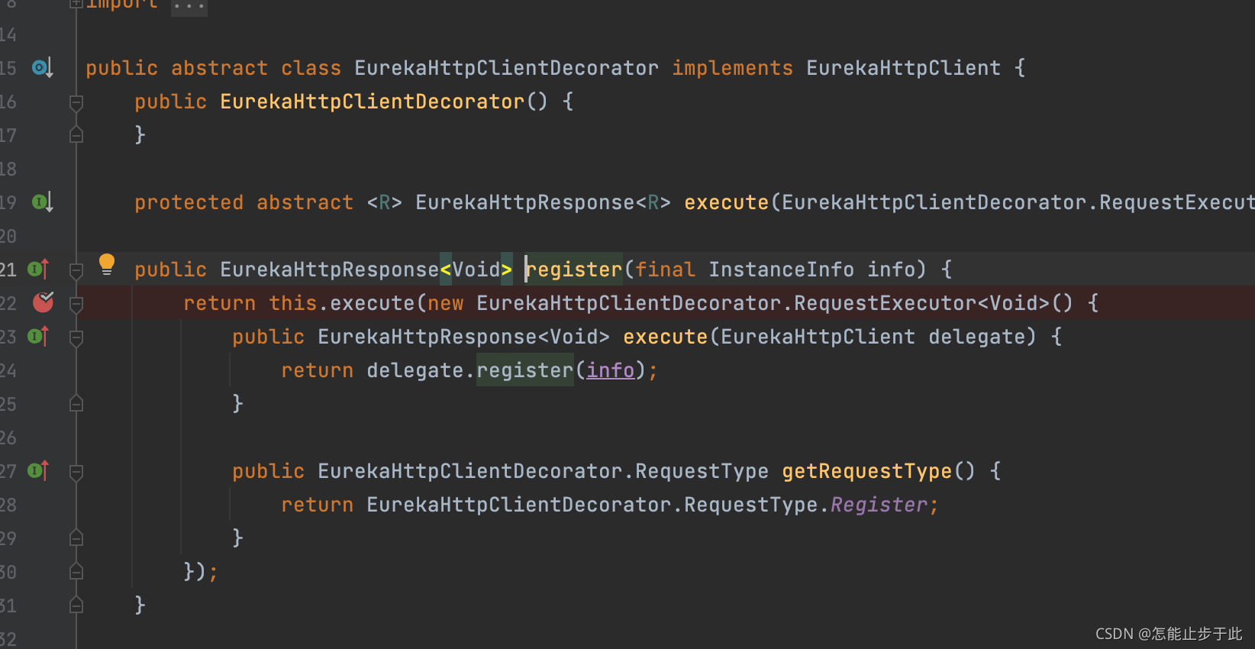Click the getRequestType method name

point(866,471)
